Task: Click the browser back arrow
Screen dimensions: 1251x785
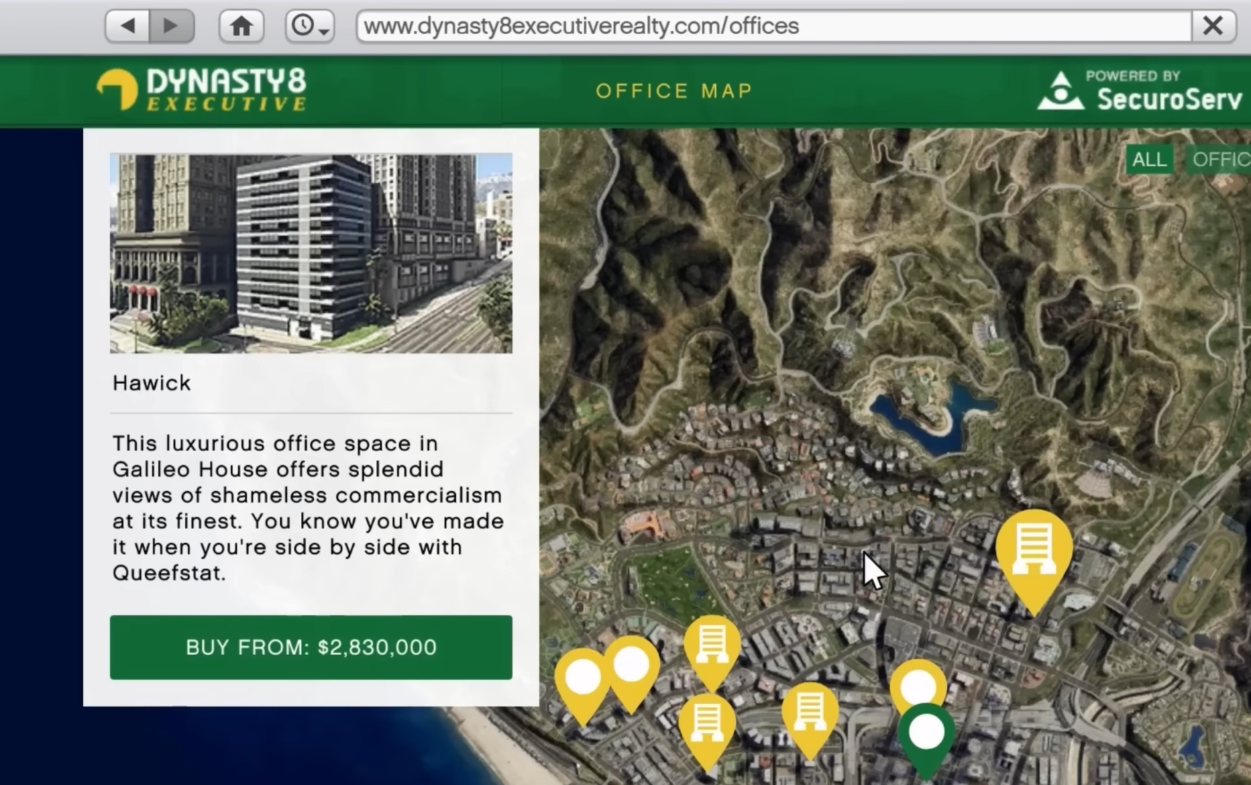Action: (x=127, y=25)
